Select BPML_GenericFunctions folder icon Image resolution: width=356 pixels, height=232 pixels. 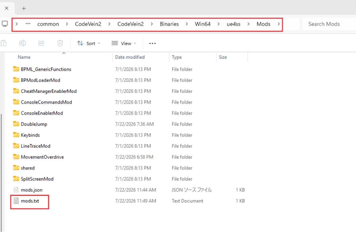[16, 69]
